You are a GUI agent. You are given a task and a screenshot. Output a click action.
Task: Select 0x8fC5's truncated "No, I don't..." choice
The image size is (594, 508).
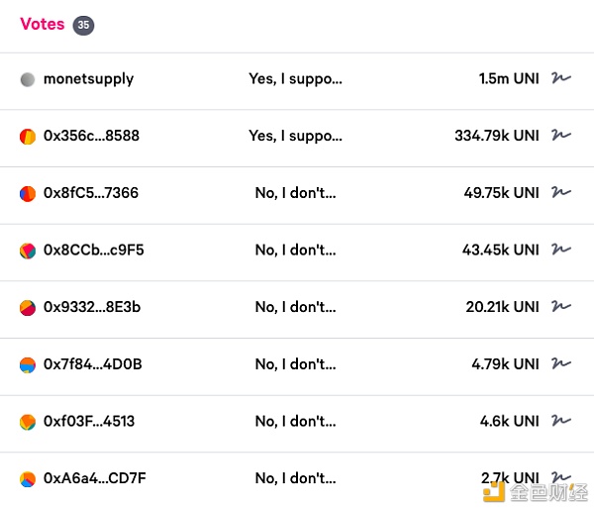click(295, 193)
